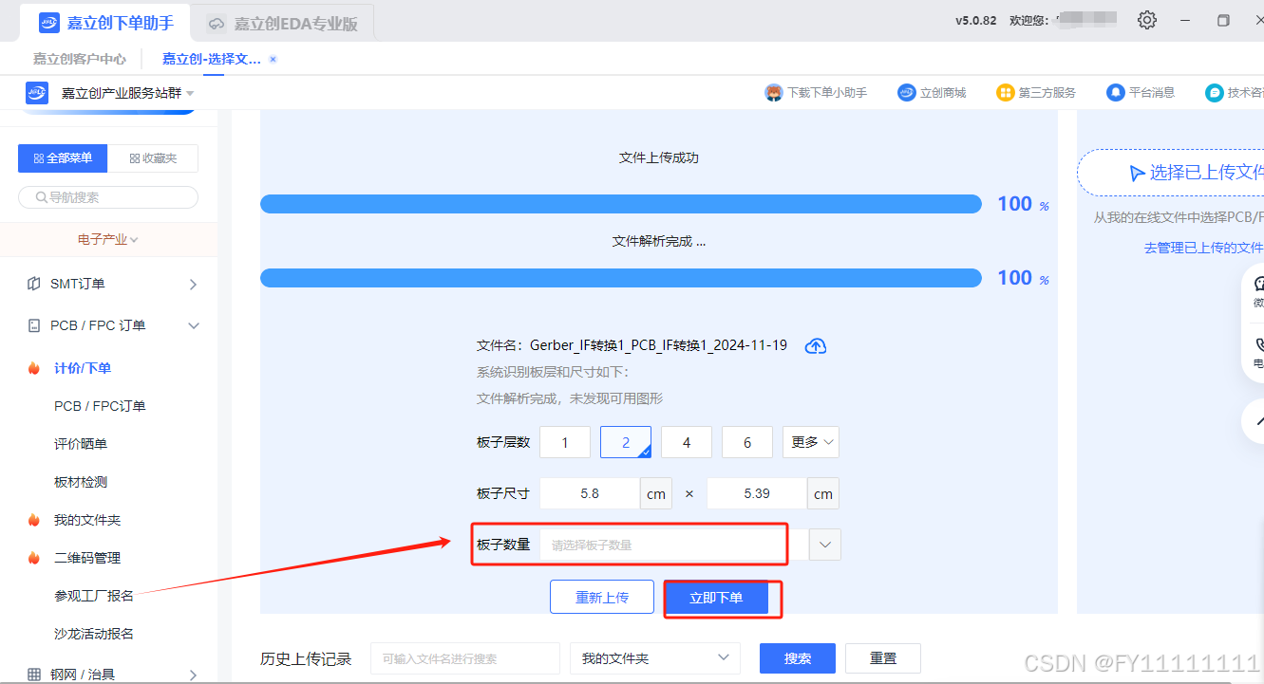Click 重新上传 button
The image size is (1264, 684).
point(602,598)
